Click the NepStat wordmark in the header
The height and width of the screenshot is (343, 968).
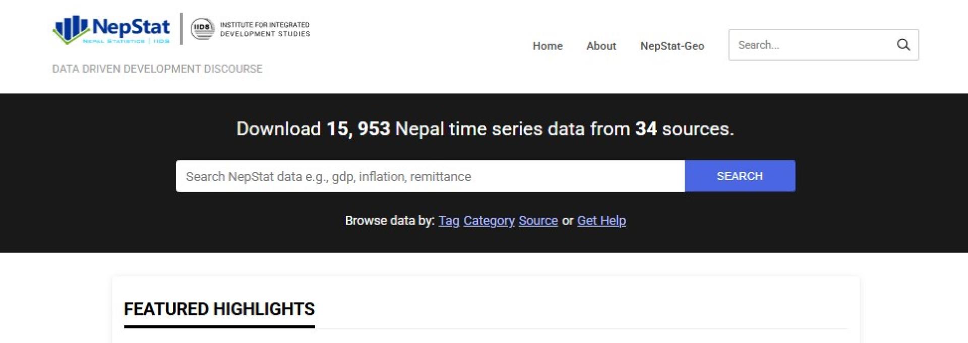[131, 26]
